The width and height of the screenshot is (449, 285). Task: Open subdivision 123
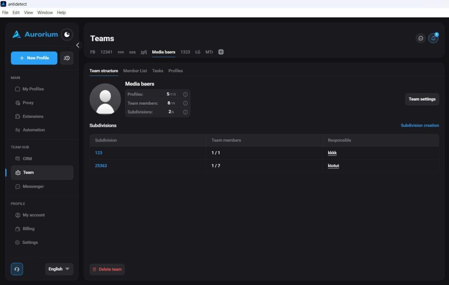(99, 153)
